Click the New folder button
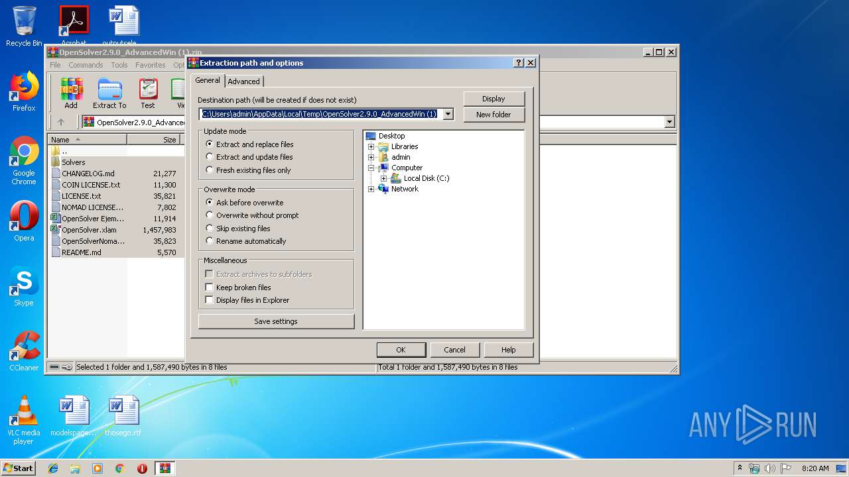The image size is (849, 477). [493, 115]
